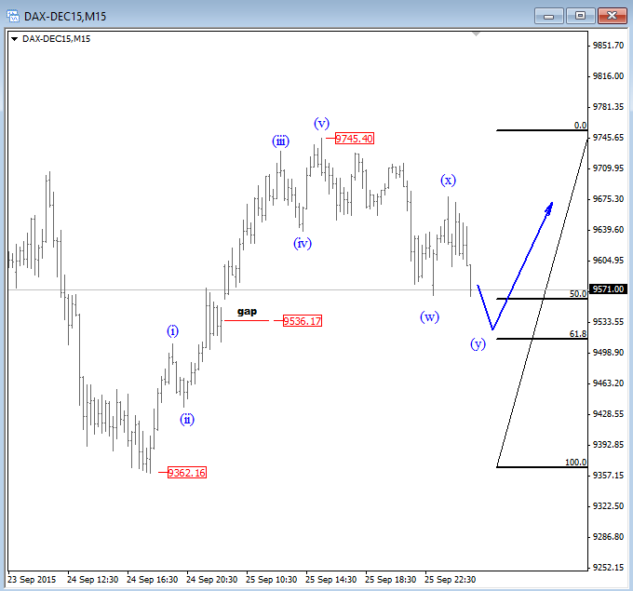This screenshot has height=591, width=633.
Task: Select the wave (x) label
Action: [448, 180]
